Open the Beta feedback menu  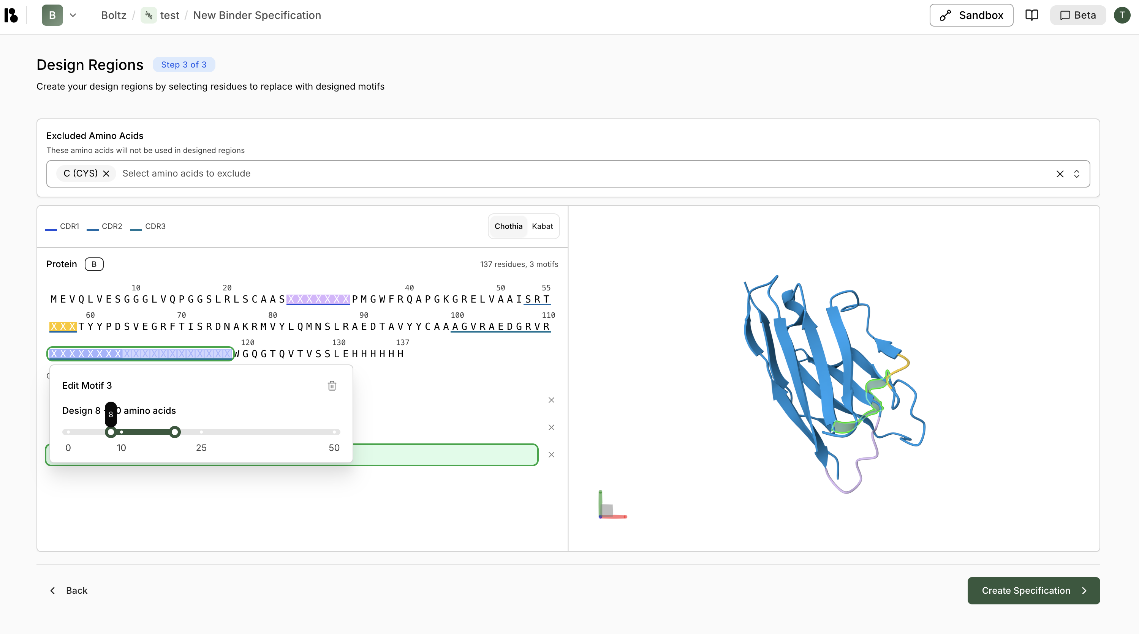[1077, 15]
